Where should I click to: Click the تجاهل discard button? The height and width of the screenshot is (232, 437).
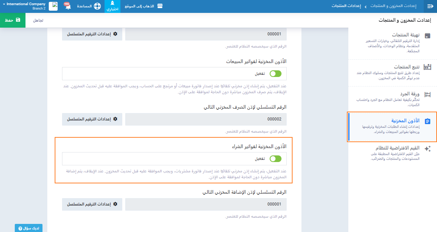tap(38, 20)
